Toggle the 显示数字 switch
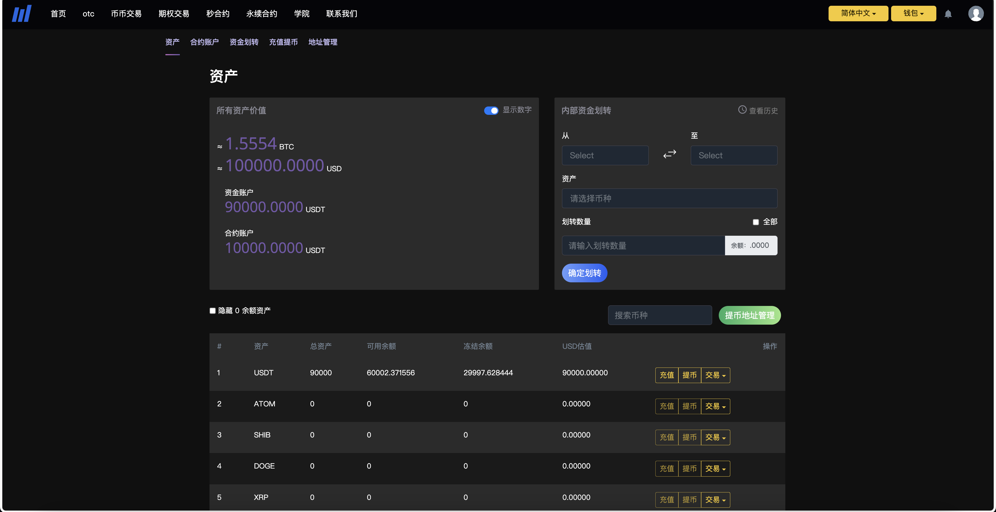The height and width of the screenshot is (512, 996). (x=491, y=111)
